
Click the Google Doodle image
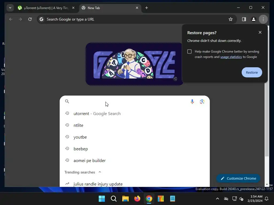tap(134, 64)
